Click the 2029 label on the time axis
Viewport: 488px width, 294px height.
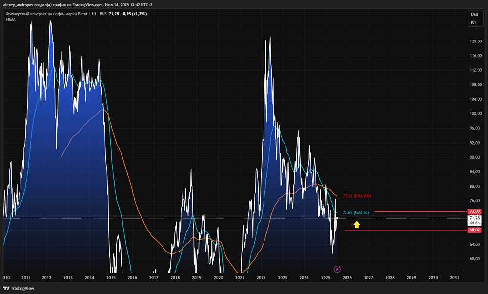click(411, 278)
